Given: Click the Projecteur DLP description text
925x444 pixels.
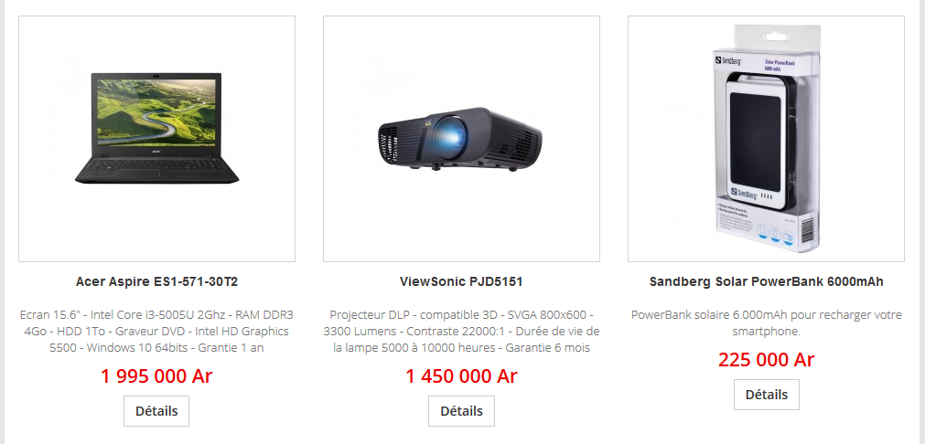Looking at the screenshot, I should pos(461,331).
